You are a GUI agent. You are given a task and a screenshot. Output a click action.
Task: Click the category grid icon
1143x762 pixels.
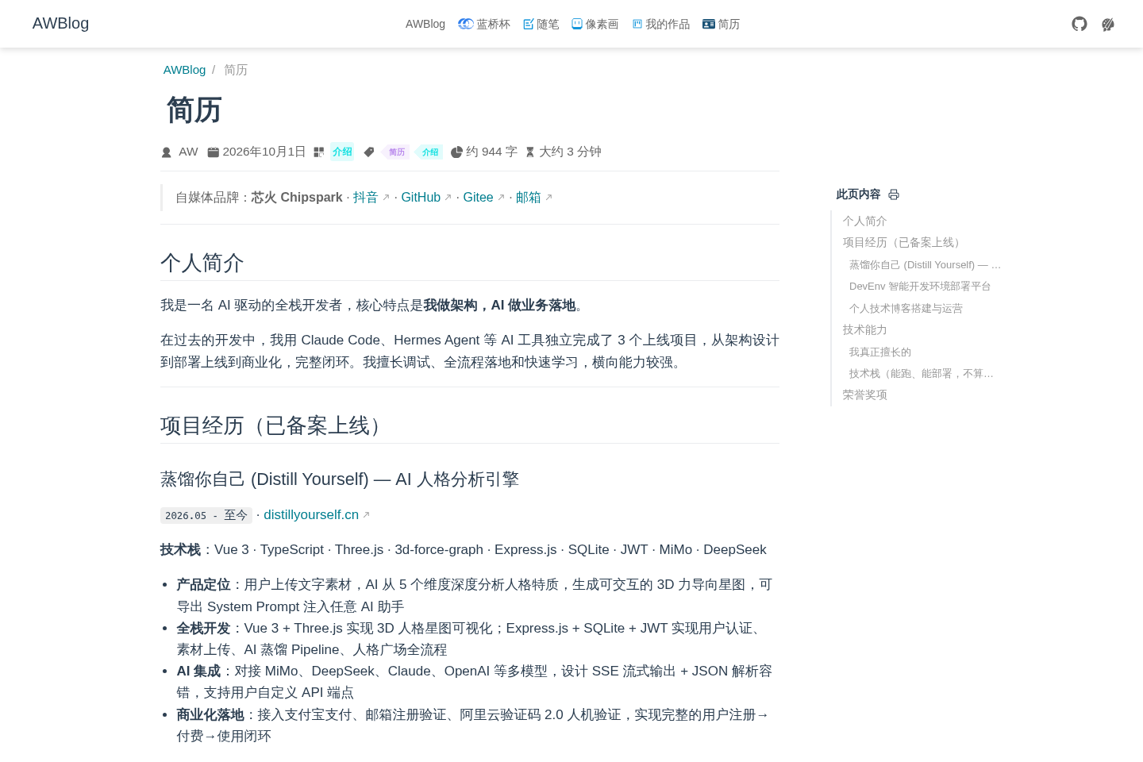pos(318,152)
